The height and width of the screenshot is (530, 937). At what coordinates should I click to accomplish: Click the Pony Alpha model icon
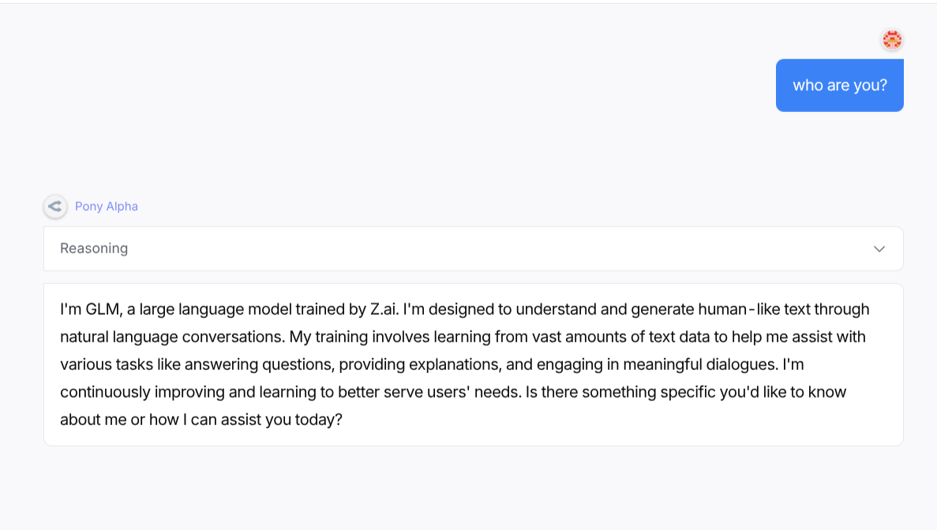click(x=54, y=207)
